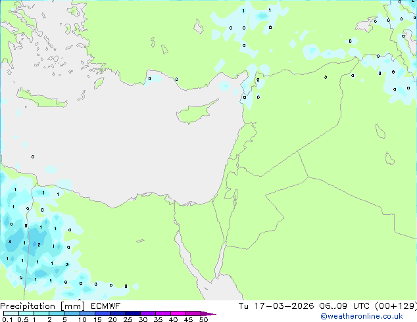Click the 25 legend scale label
Image resolution: width=417 pixels, height=322 pixels.
click(x=128, y=319)
